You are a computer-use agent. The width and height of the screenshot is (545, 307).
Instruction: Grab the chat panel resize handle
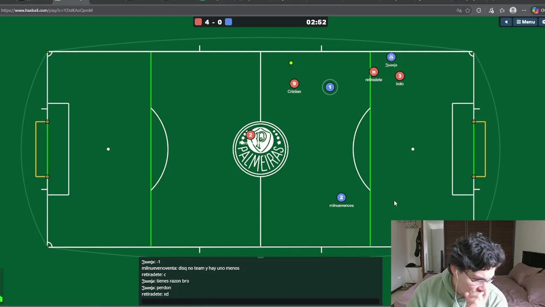(261, 258)
